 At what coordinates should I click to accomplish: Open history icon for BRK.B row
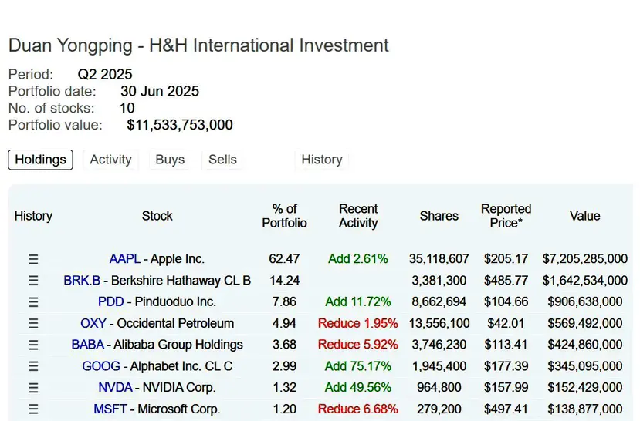tap(33, 281)
